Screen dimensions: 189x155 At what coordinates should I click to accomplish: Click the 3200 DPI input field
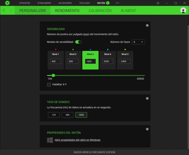[x=107, y=61]
